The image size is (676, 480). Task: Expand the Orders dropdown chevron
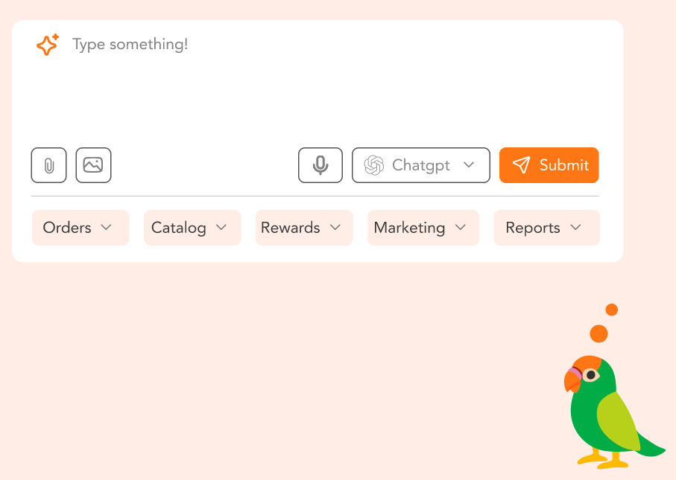106,228
